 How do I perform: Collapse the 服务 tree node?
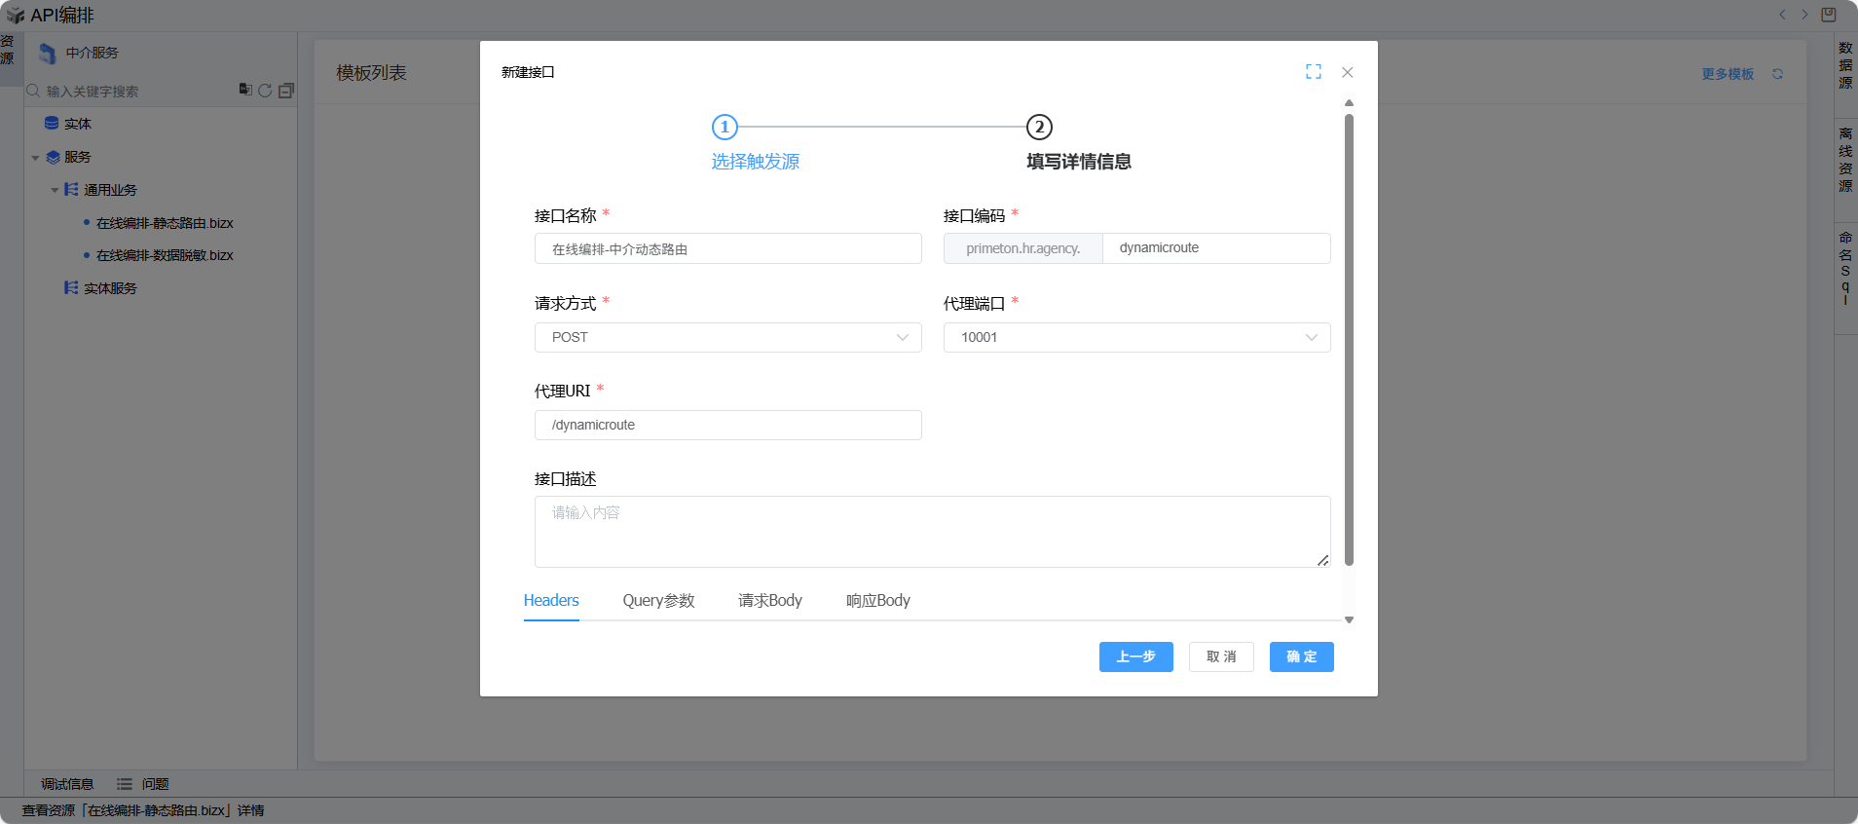(36, 158)
